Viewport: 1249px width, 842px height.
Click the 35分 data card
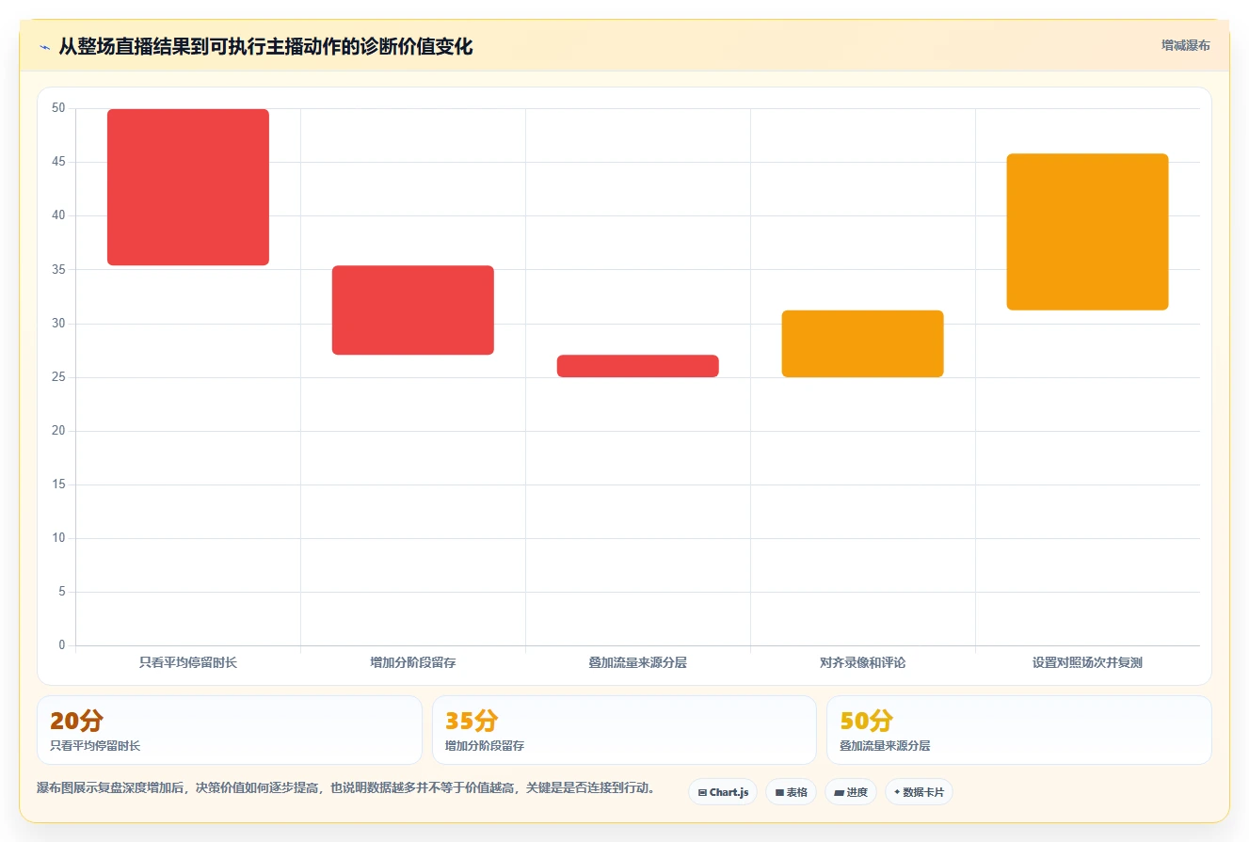click(x=624, y=730)
